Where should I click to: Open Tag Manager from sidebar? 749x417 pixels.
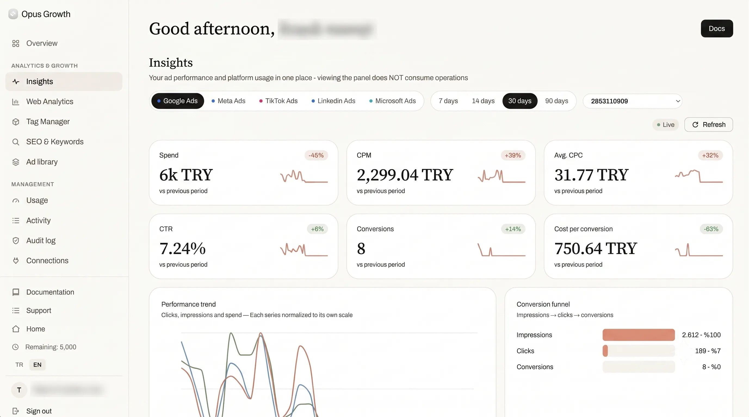tap(64, 122)
